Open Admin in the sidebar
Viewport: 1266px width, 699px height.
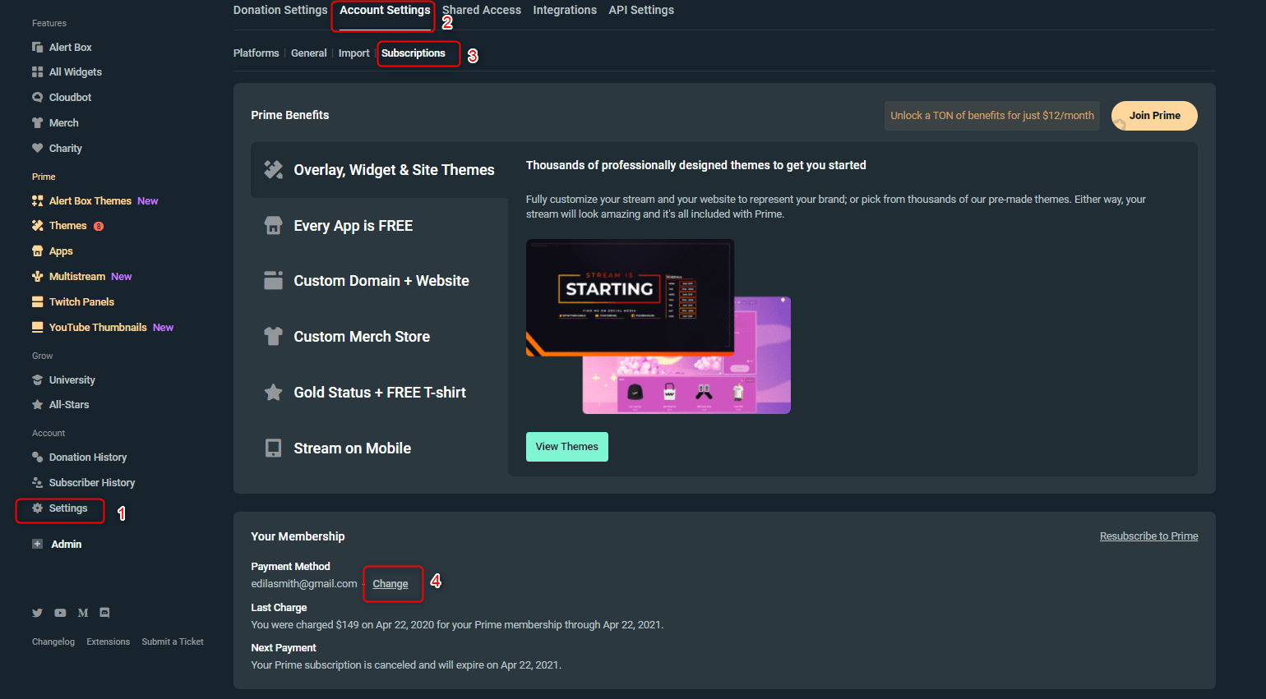67,544
